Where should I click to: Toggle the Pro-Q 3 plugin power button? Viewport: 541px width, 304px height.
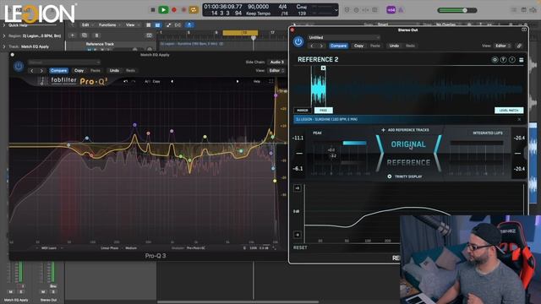point(19,66)
